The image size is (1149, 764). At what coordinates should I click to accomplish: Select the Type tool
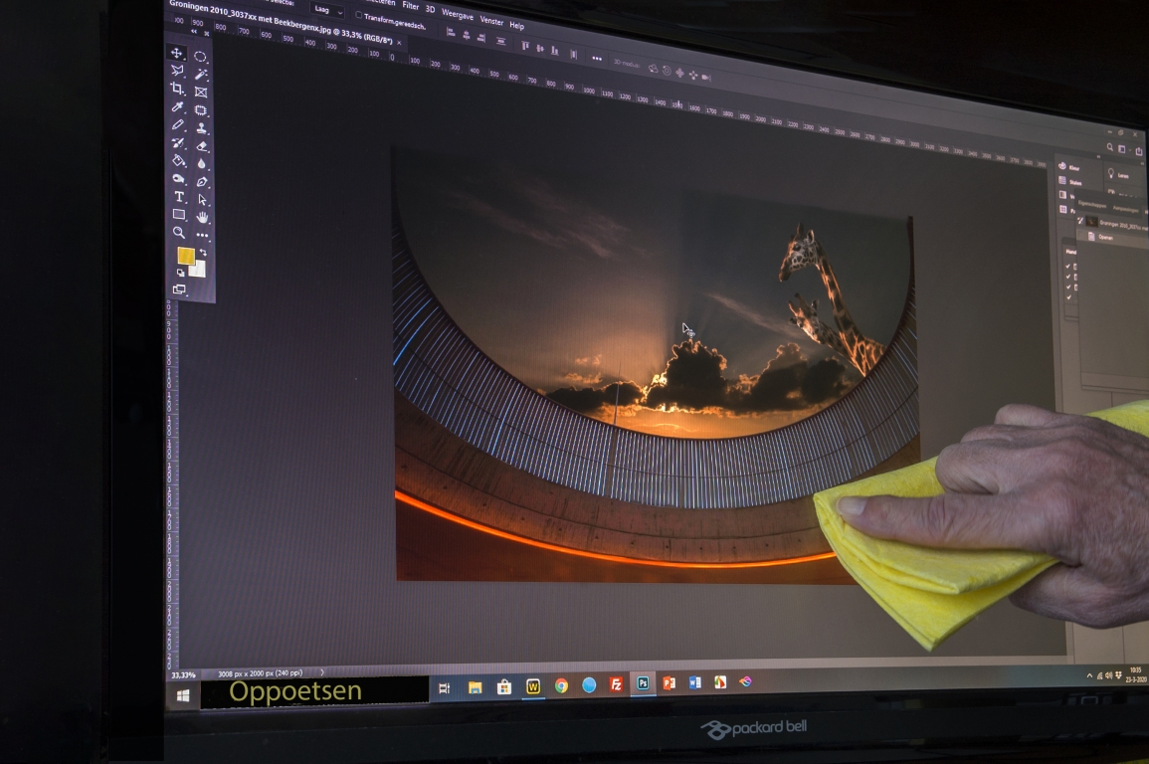(x=179, y=196)
